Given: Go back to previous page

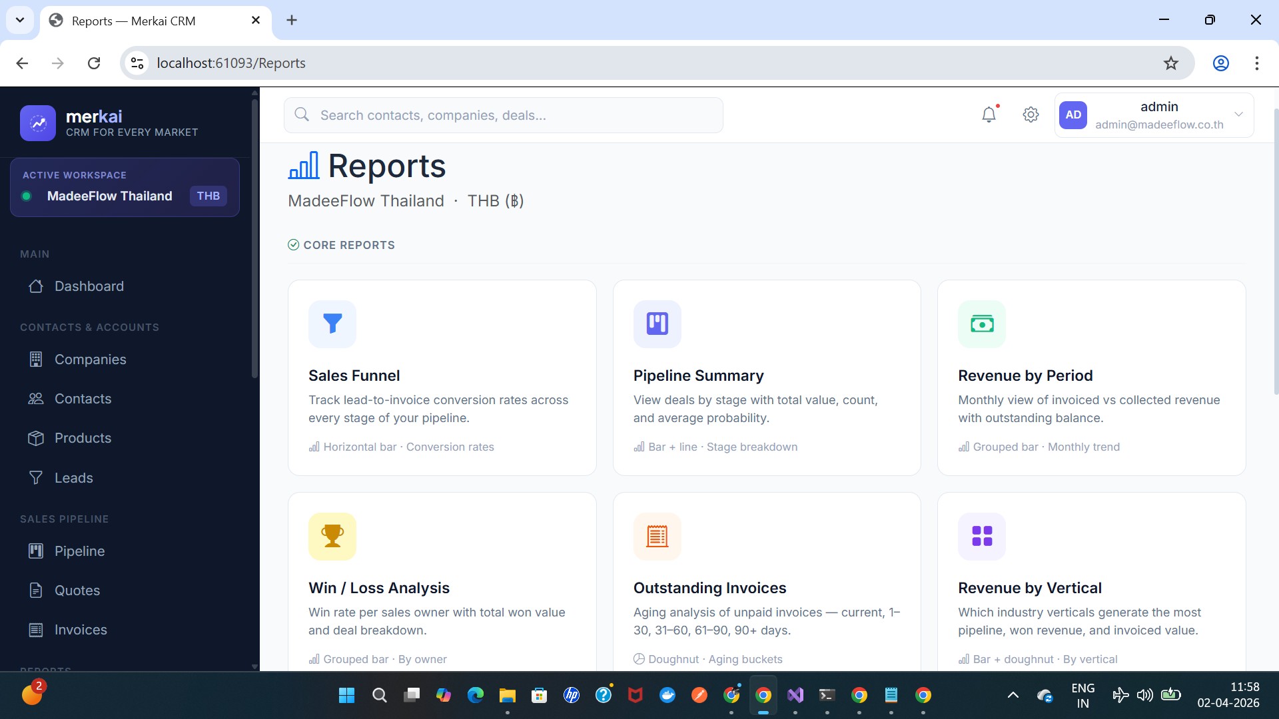Looking at the screenshot, I should click(x=22, y=63).
